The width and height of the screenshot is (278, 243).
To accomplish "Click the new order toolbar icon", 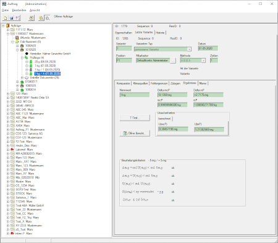I will [6, 18].
